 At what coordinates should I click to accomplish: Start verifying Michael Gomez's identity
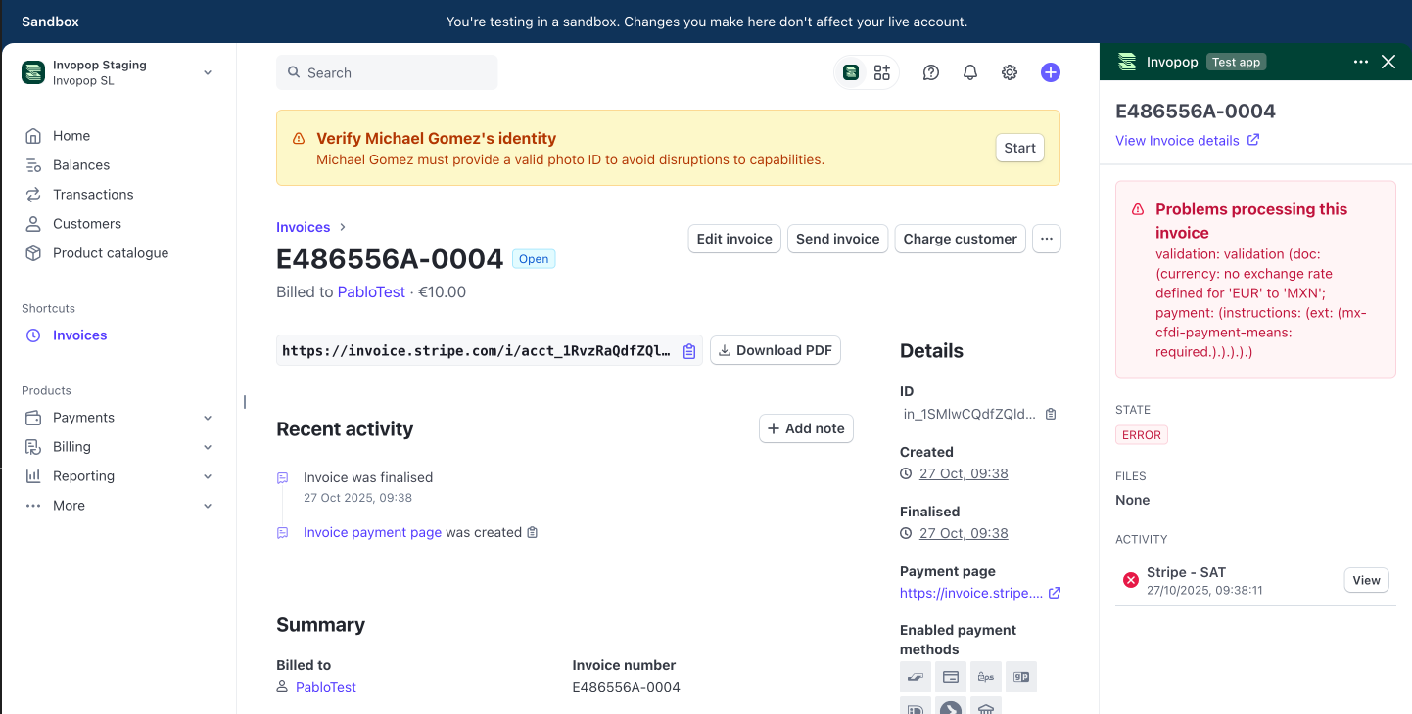click(x=1019, y=148)
